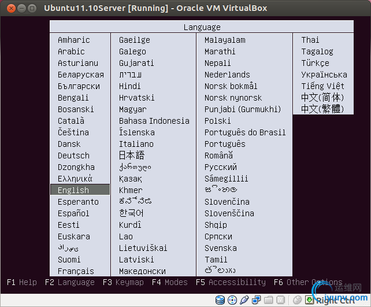Screen dimensions: 371x307
Task: Select Español language
Action: (73, 213)
